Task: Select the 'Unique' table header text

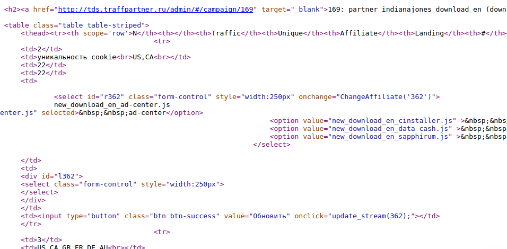Action: pos(291,33)
